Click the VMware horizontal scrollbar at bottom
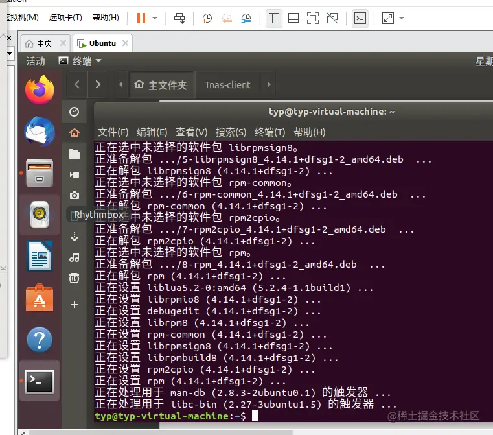The height and width of the screenshot is (435, 493). 161,432
